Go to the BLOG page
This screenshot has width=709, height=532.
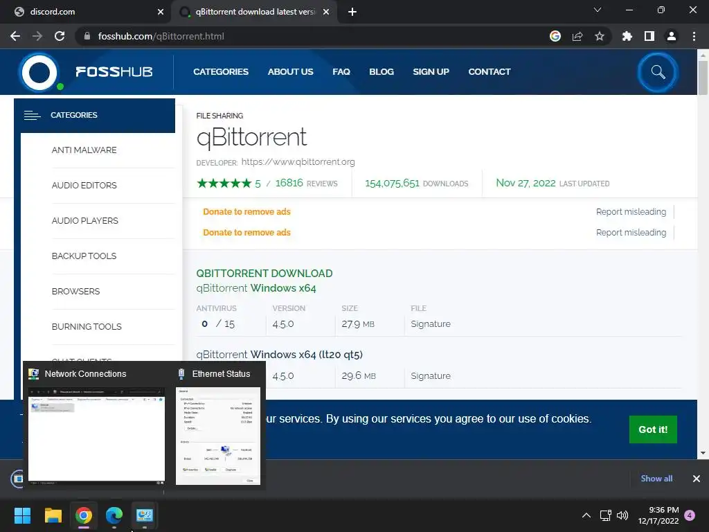pos(382,72)
